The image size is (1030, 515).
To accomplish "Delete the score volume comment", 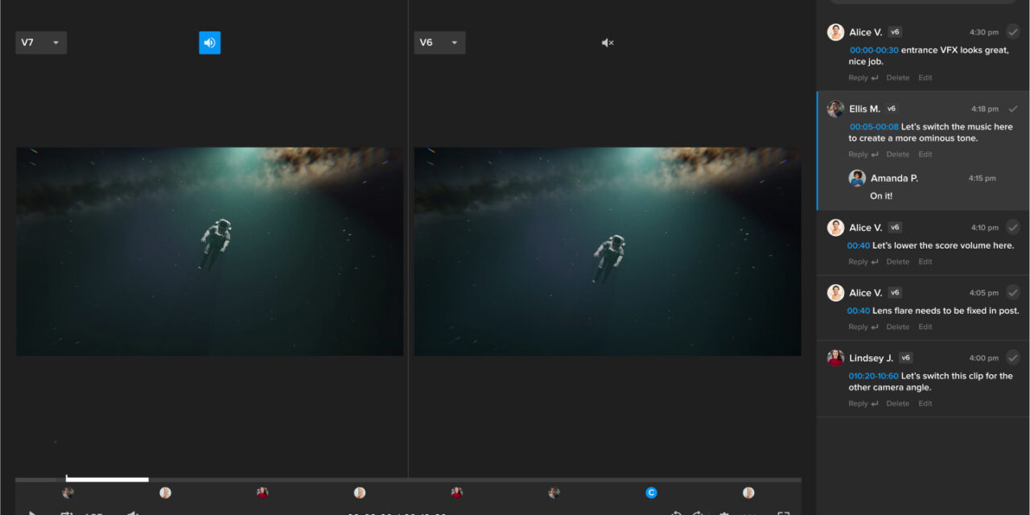I will (898, 262).
